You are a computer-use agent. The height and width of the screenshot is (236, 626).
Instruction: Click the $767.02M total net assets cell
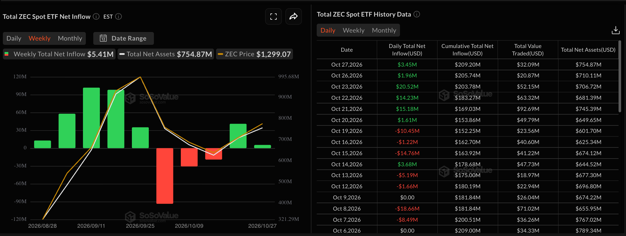coord(588,220)
